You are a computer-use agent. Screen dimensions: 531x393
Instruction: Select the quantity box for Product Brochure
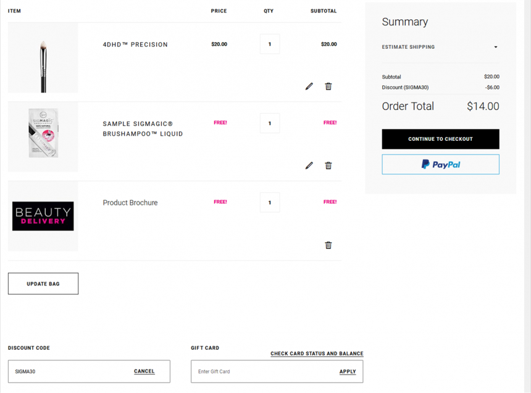point(270,203)
